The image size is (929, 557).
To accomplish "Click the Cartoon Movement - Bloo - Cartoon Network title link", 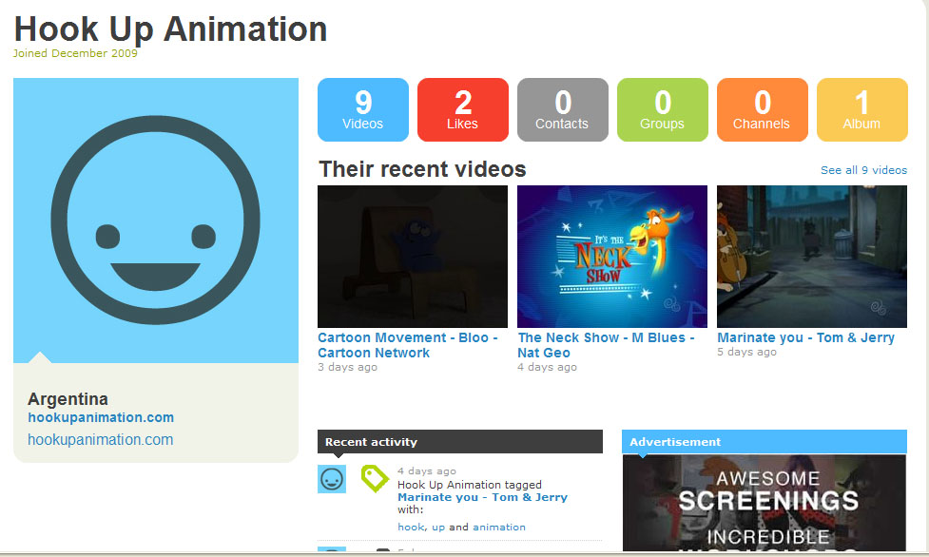I will [408, 345].
